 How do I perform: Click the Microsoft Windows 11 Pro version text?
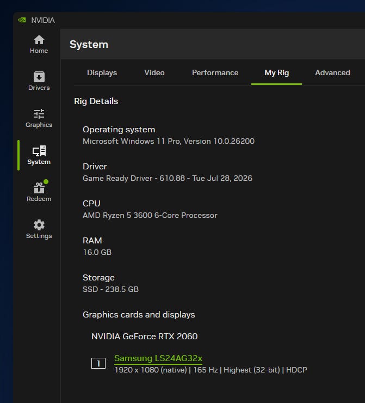coord(169,141)
